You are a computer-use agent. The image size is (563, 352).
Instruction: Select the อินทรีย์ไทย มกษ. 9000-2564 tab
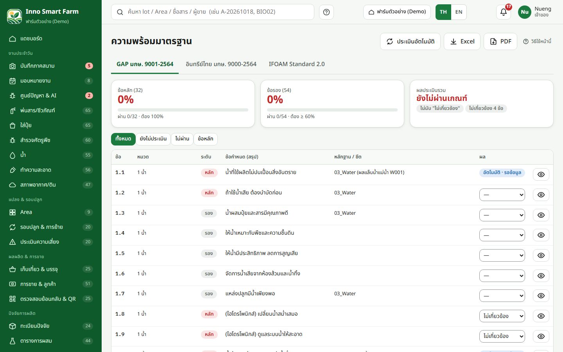(221, 64)
